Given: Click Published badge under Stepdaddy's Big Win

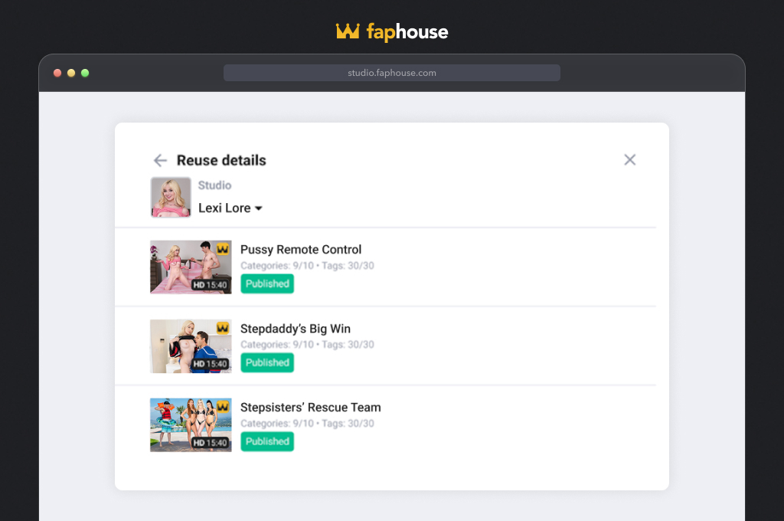Looking at the screenshot, I should point(267,363).
